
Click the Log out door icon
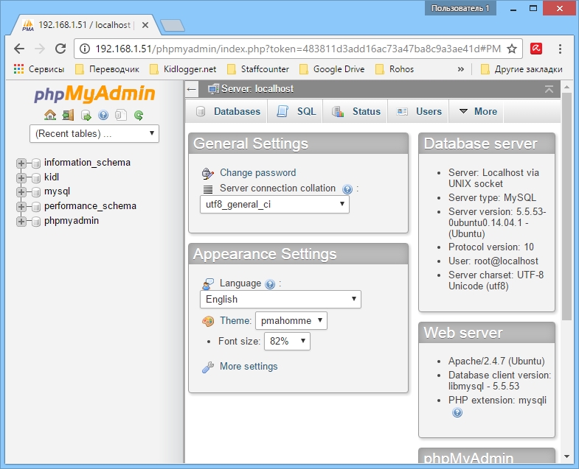point(68,115)
